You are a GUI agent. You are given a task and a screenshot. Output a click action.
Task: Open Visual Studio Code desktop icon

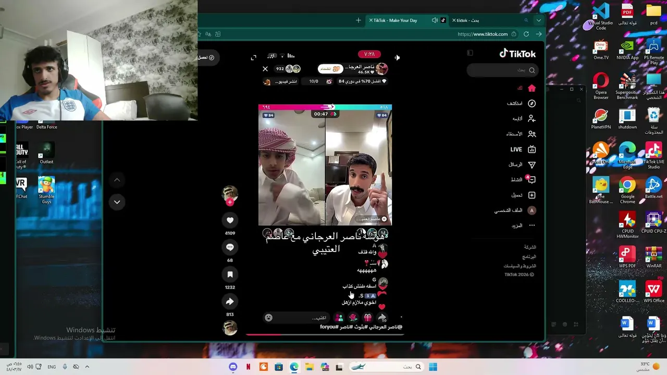click(x=601, y=16)
